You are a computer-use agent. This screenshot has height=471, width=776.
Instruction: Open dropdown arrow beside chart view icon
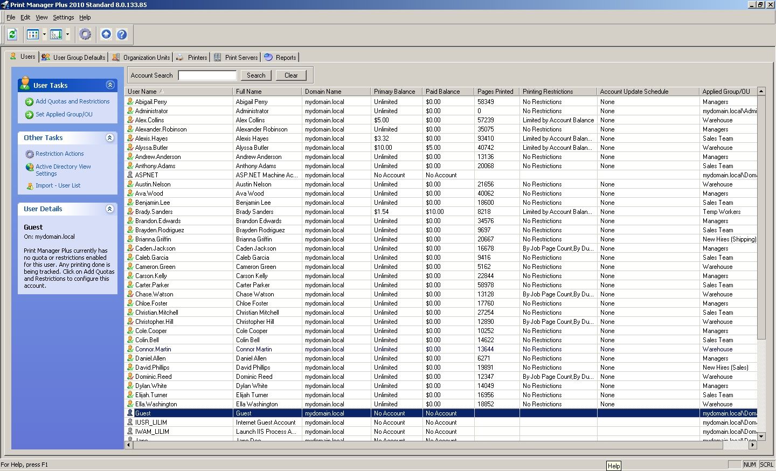tap(67, 34)
